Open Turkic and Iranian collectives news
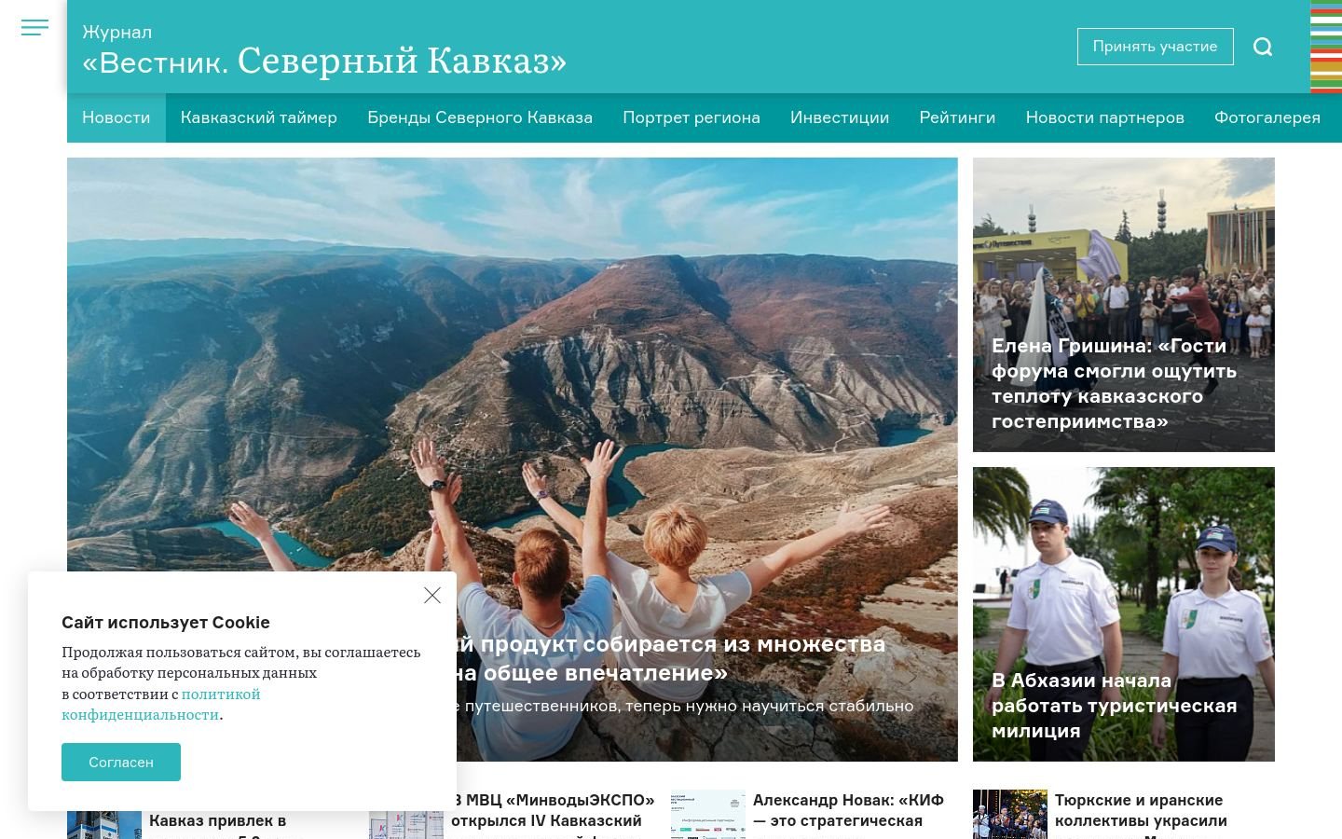 (1141, 813)
